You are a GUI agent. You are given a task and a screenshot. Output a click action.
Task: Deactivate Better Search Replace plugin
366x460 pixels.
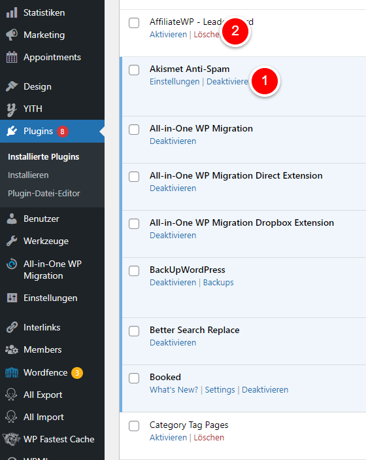click(x=173, y=343)
